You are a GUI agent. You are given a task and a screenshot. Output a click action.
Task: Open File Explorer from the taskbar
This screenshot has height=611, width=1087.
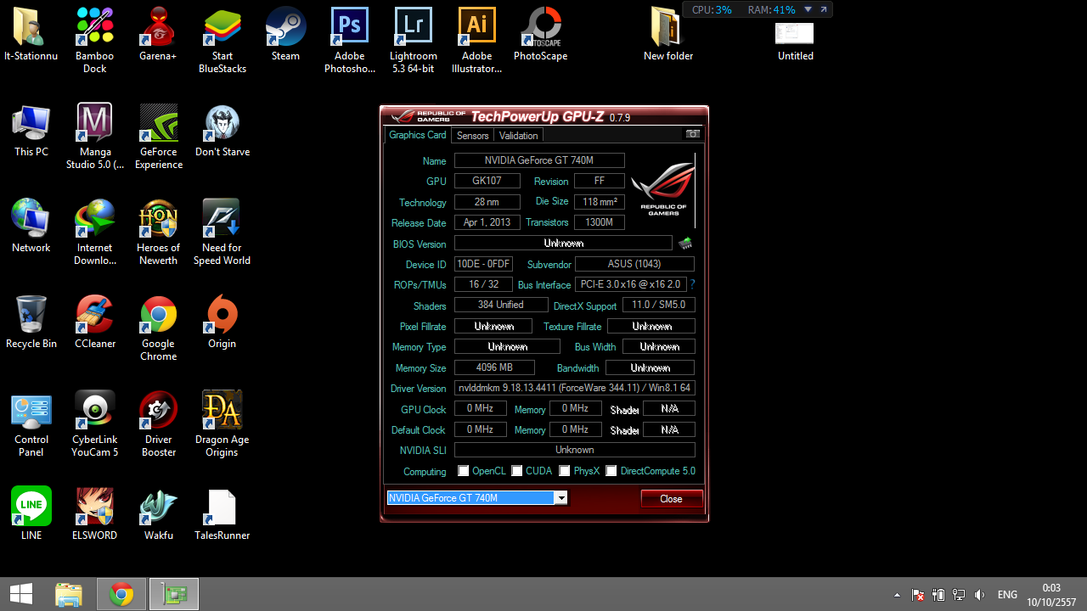[69, 594]
